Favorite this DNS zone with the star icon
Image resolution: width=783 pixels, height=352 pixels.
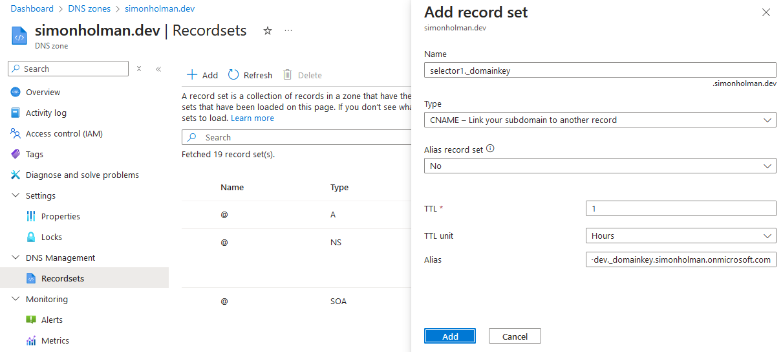(268, 30)
